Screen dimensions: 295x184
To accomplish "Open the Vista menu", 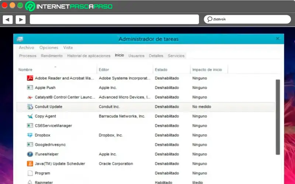I will pos(68,47).
